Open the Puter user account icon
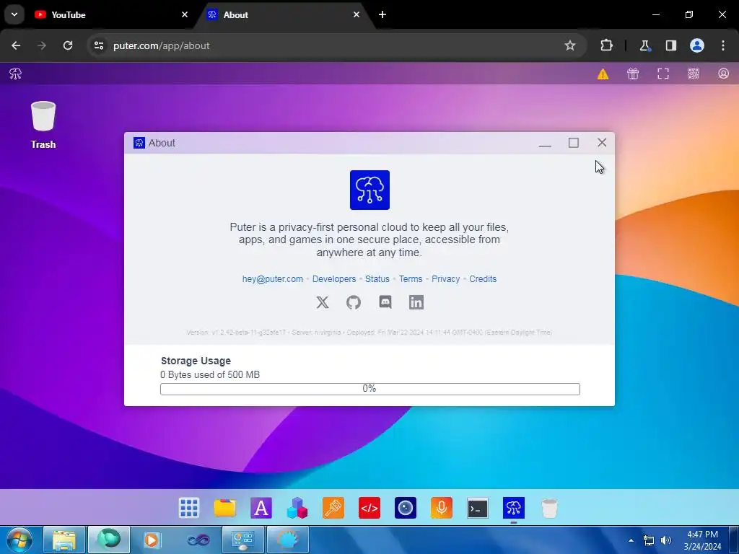This screenshot has height=554, width=739. [x=723, y=74]
